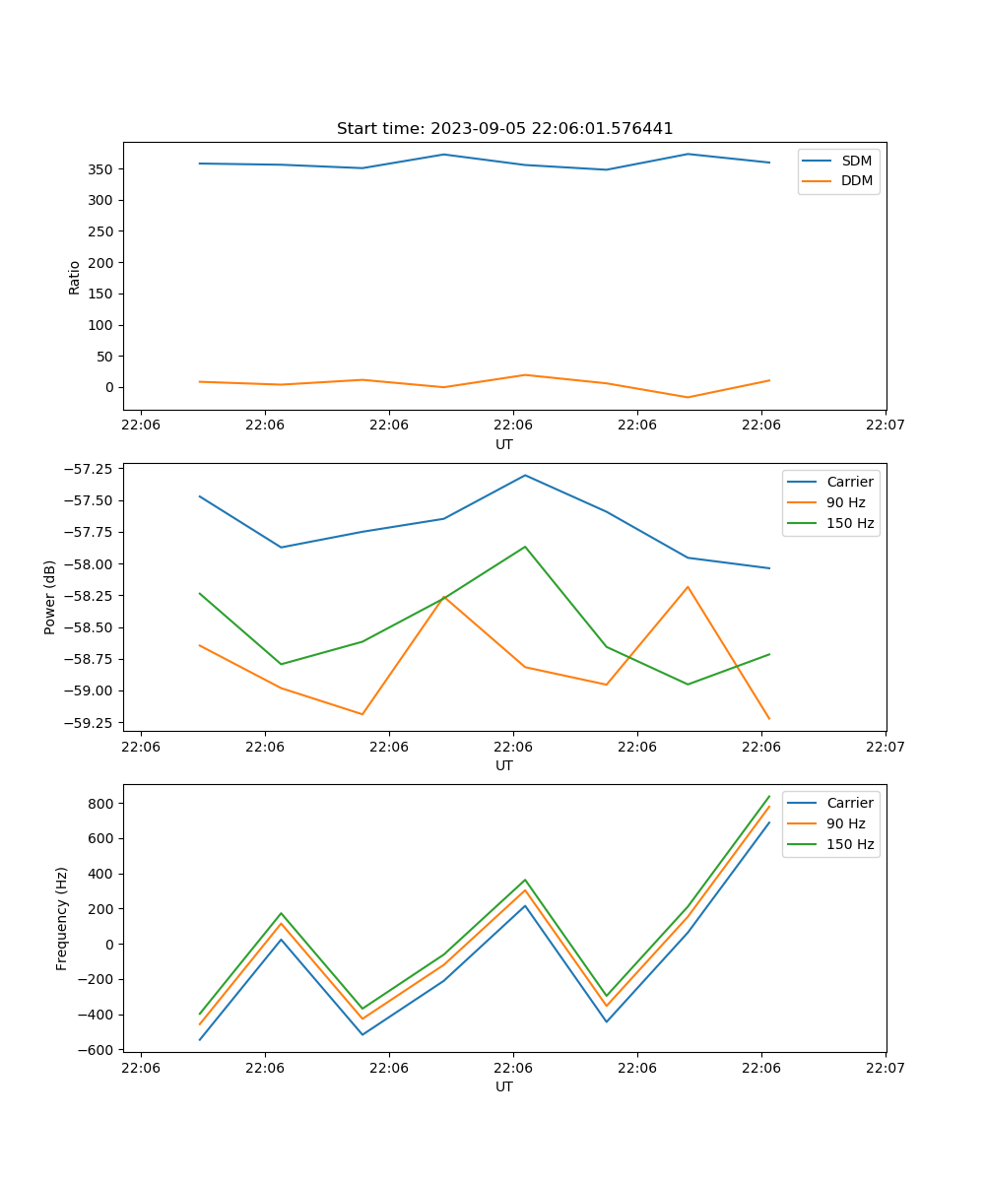Click the Ratio y-axis label
The height and width of the screenshot is (1182, 985).
[75, 277]
